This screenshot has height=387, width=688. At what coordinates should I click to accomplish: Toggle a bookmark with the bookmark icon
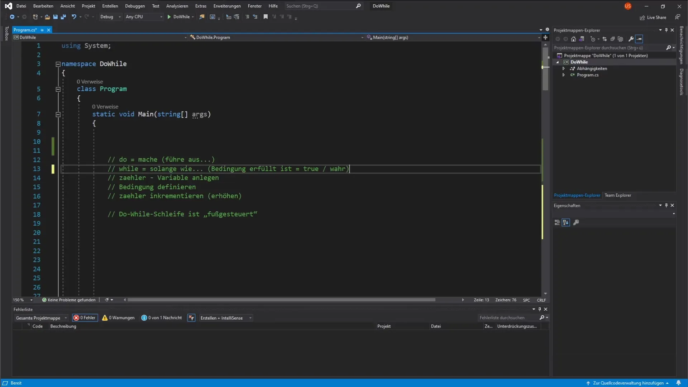pos(266,17)
